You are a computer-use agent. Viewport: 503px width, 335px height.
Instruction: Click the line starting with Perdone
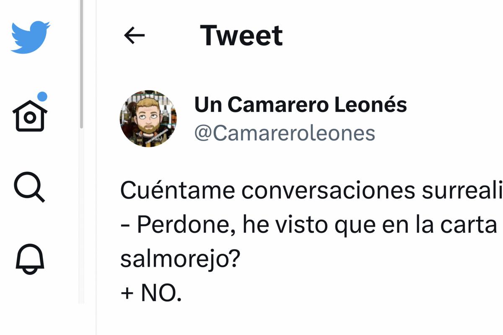[x=310, y=225]
